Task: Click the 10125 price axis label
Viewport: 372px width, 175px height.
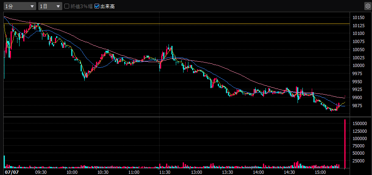Action: (x=359, y=26)
